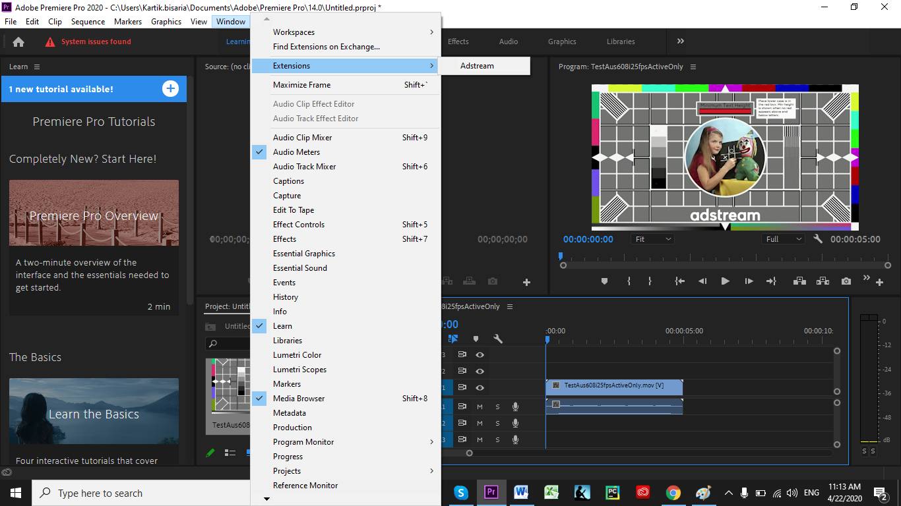Mute audio track A1
This screenshot has height=506, width=901.
click(x=480, y=407)
